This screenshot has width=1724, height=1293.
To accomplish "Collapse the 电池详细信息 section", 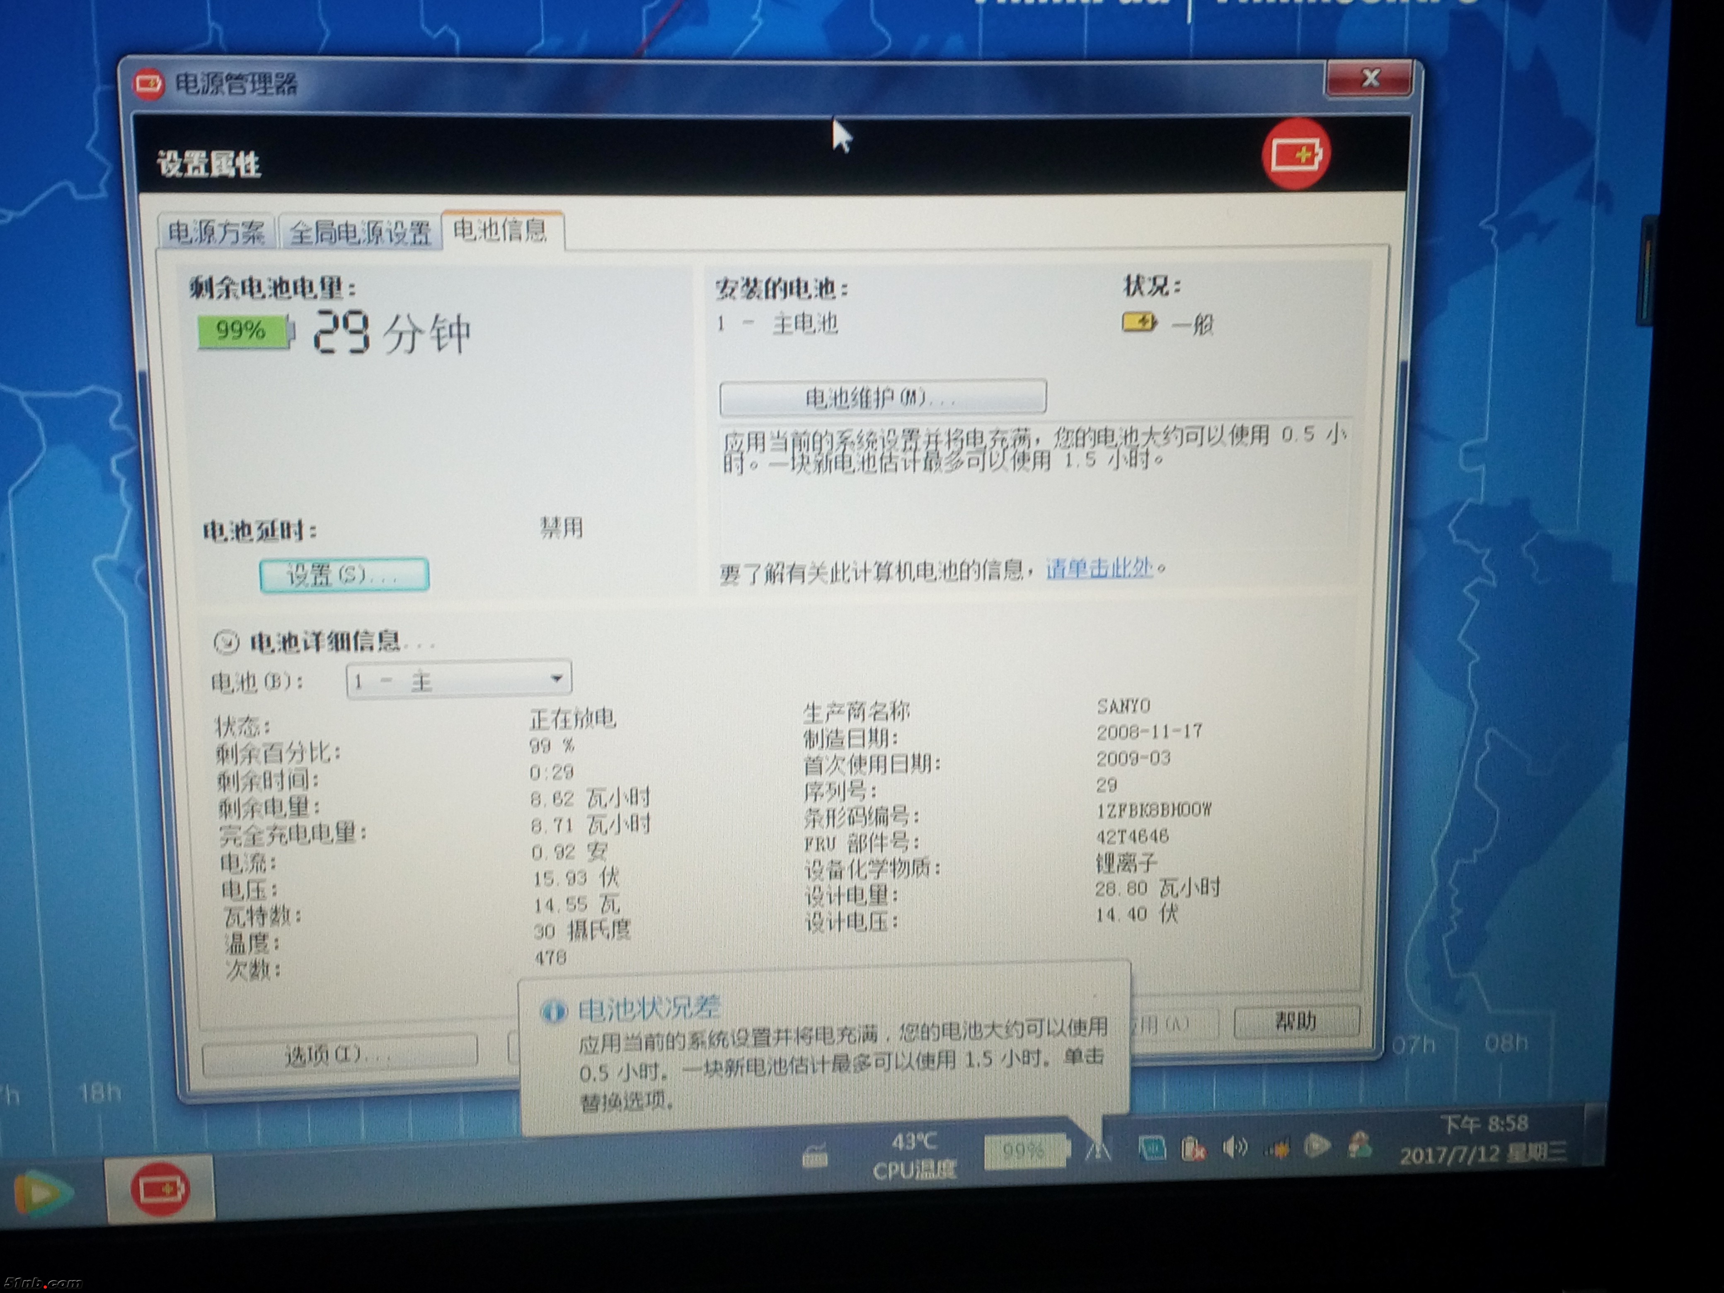I will [226, 642].
